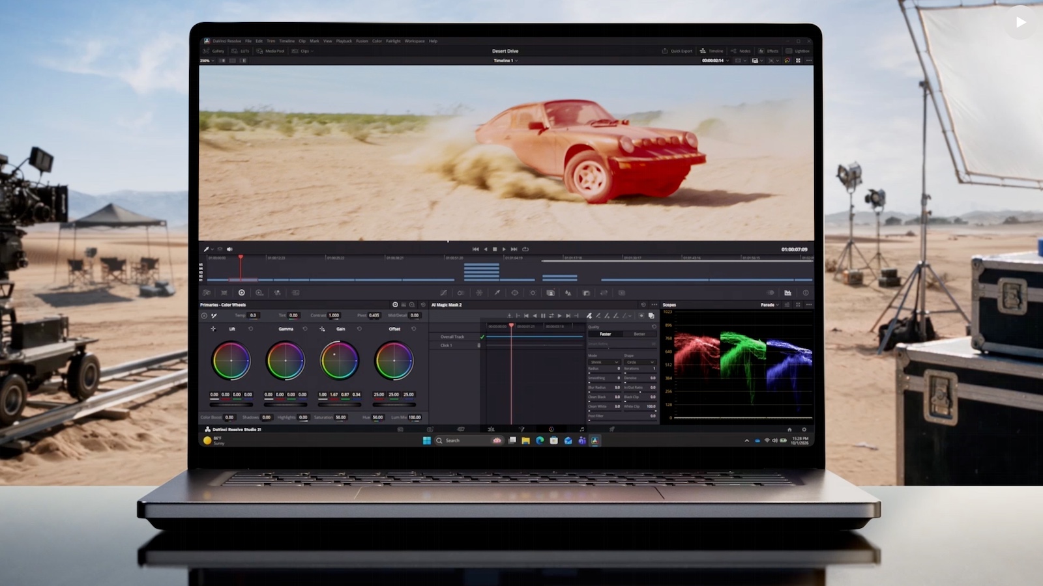Open the Effects panel
The width and height of the screenshot is (1043, 586).
(x=769, y=51)
